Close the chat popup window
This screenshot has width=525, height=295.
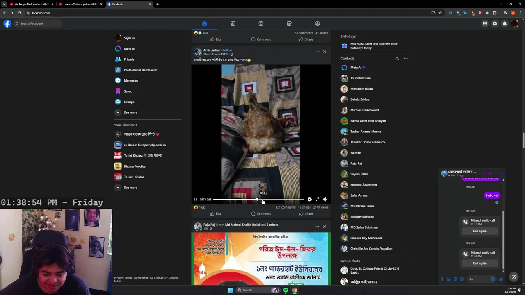[x=502, y=173]
